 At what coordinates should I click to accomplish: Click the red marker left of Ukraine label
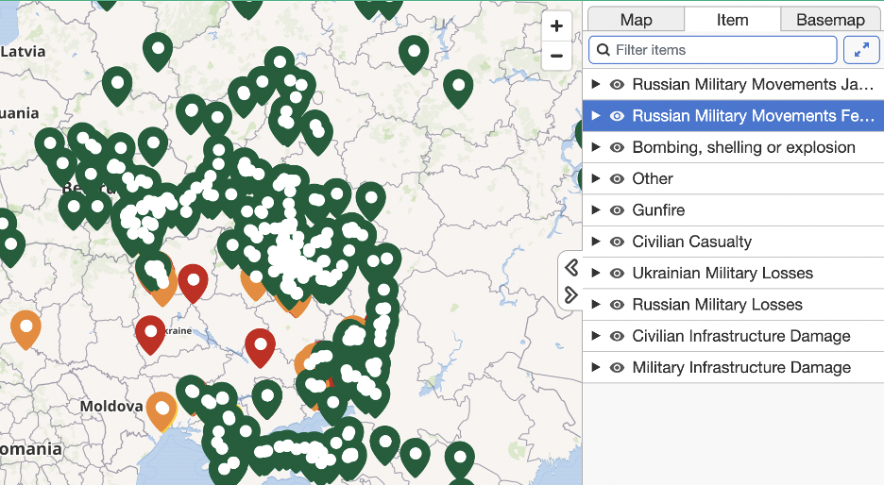pos(150,333)
